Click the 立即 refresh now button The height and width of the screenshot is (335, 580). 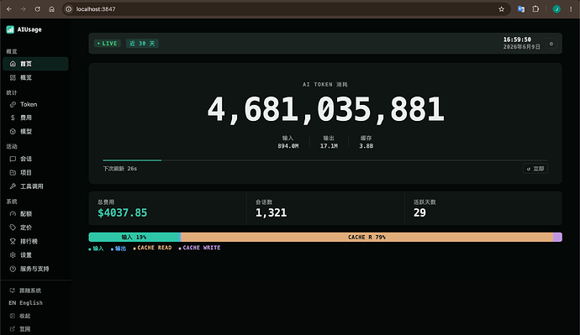pyautogui.click(x=535, y=169)
